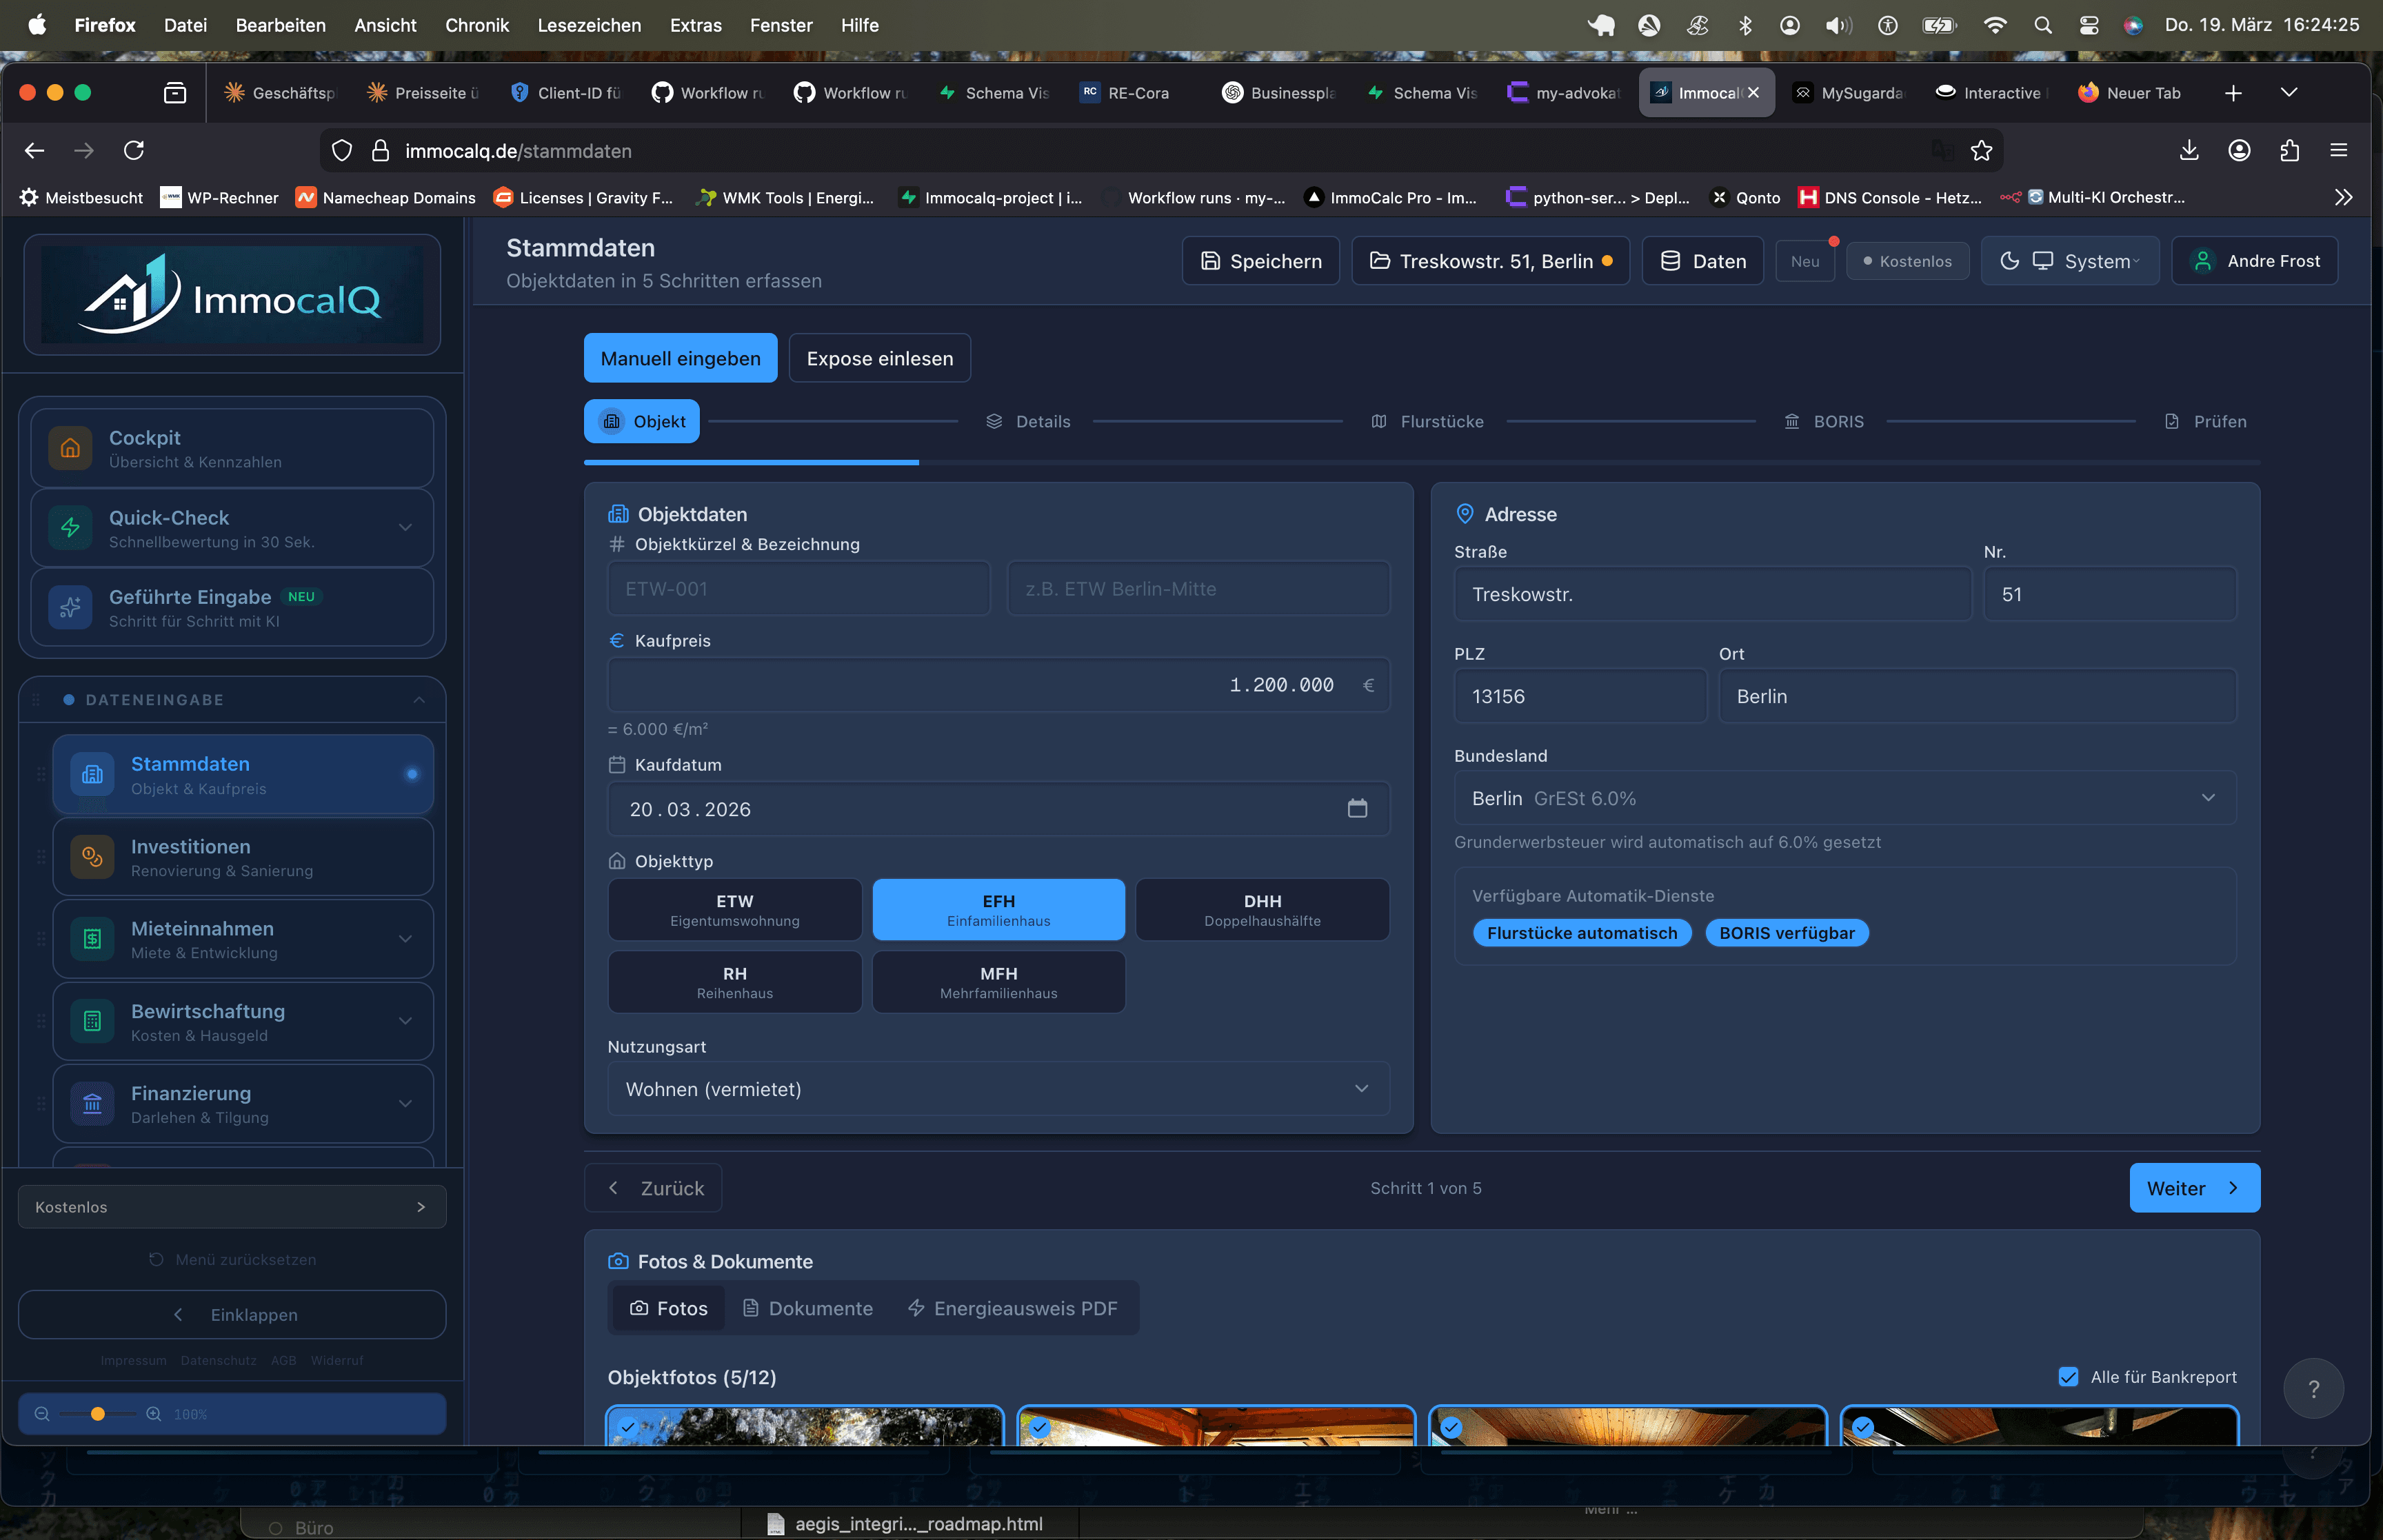Collapse the DATENEINGABE section
This screenshot has height=1540, width=2383.
click(x=419, y=700)
